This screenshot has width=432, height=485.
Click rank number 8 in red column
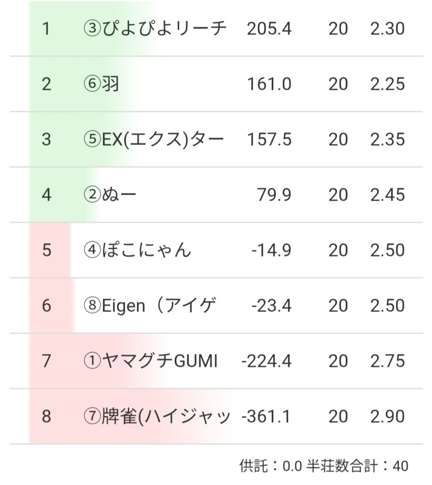pyautogui.click(x=46, y=417)
